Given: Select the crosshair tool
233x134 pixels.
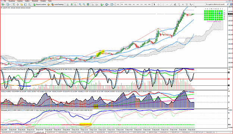Looking at the screenshot, I should 158,4.
